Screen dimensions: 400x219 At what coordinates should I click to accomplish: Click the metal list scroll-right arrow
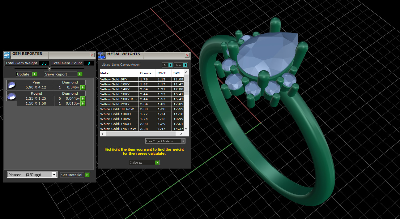pyautogui.click(x=181, y=134)
